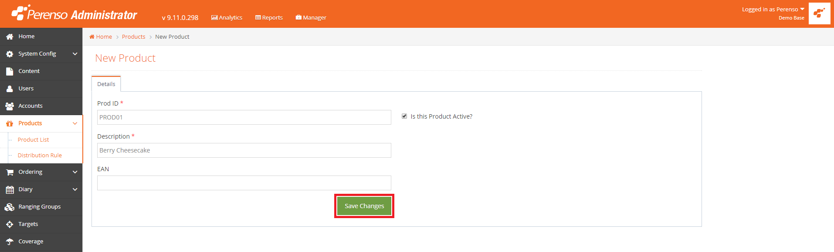
Task: Uncheck Is this Product Active checkbox
Action: (404, 116)
